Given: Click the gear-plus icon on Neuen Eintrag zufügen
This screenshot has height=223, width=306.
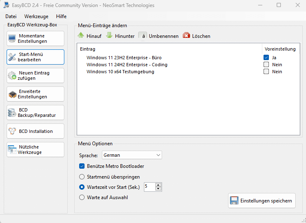Looking at the screenshot, I should [x=12, y=76].
